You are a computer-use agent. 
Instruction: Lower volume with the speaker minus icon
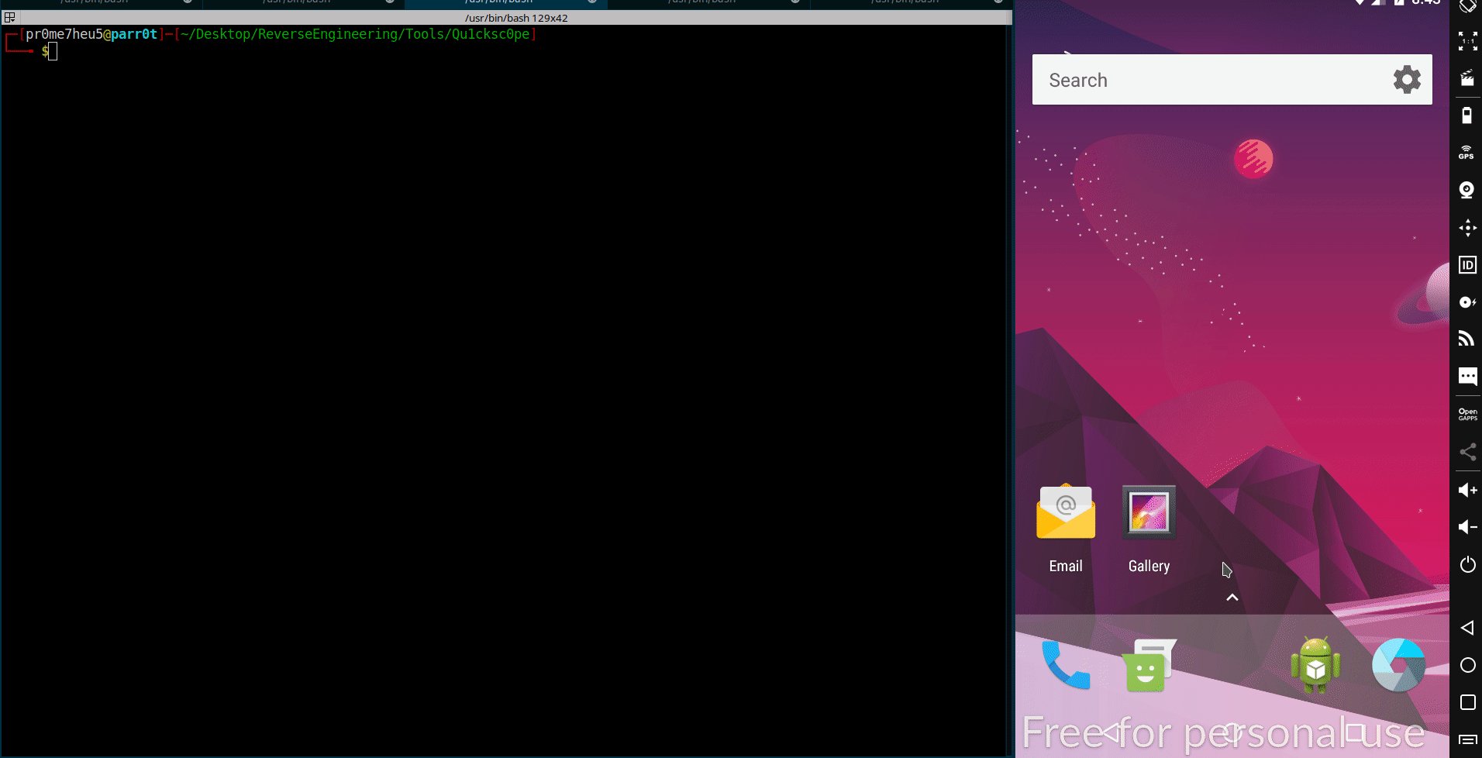1467,527
